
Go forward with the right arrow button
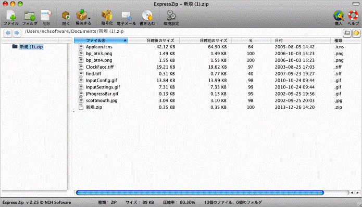(x=17, y=33)
